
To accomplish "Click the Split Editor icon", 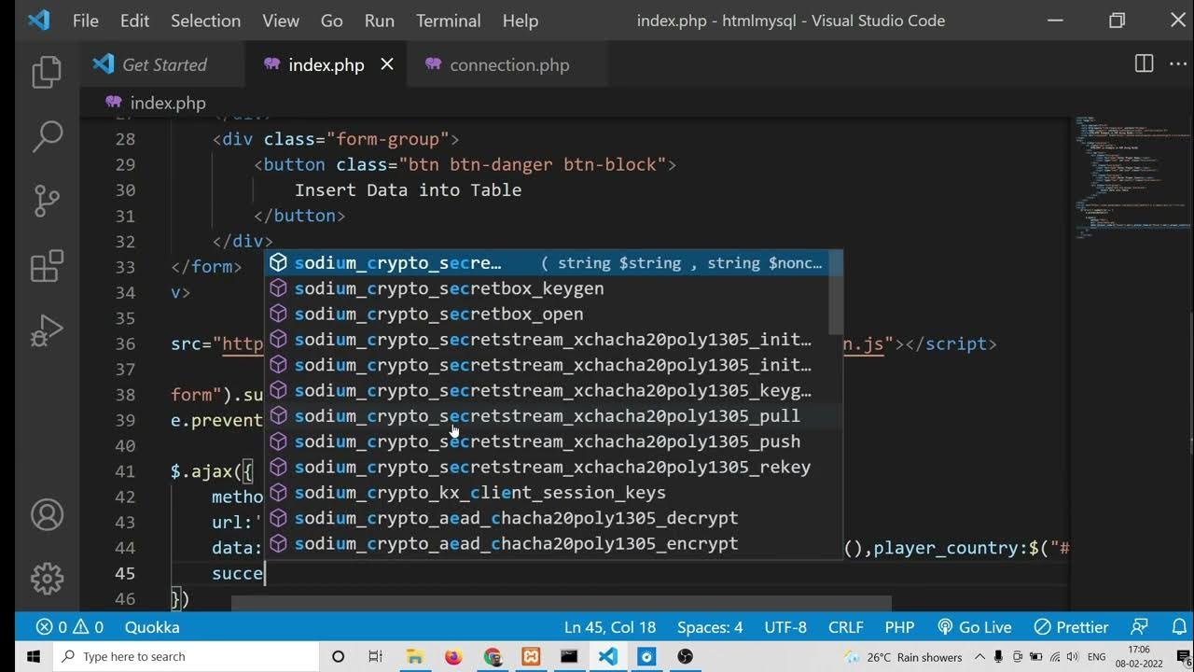I will point(1144,63).
